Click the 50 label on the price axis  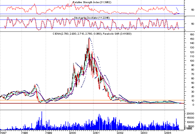[192, 83]
